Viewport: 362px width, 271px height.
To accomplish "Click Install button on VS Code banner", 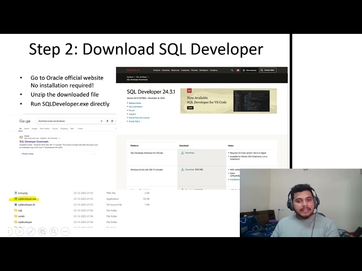I will point(190,108).
